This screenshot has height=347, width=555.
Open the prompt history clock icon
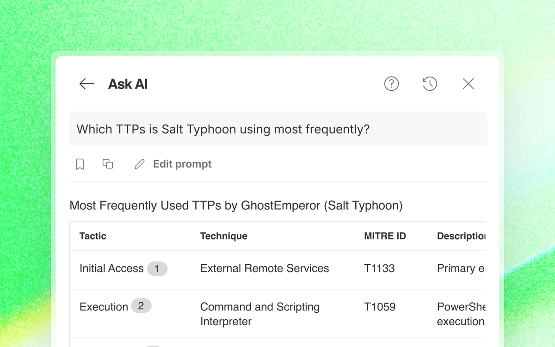click(430, 84)
